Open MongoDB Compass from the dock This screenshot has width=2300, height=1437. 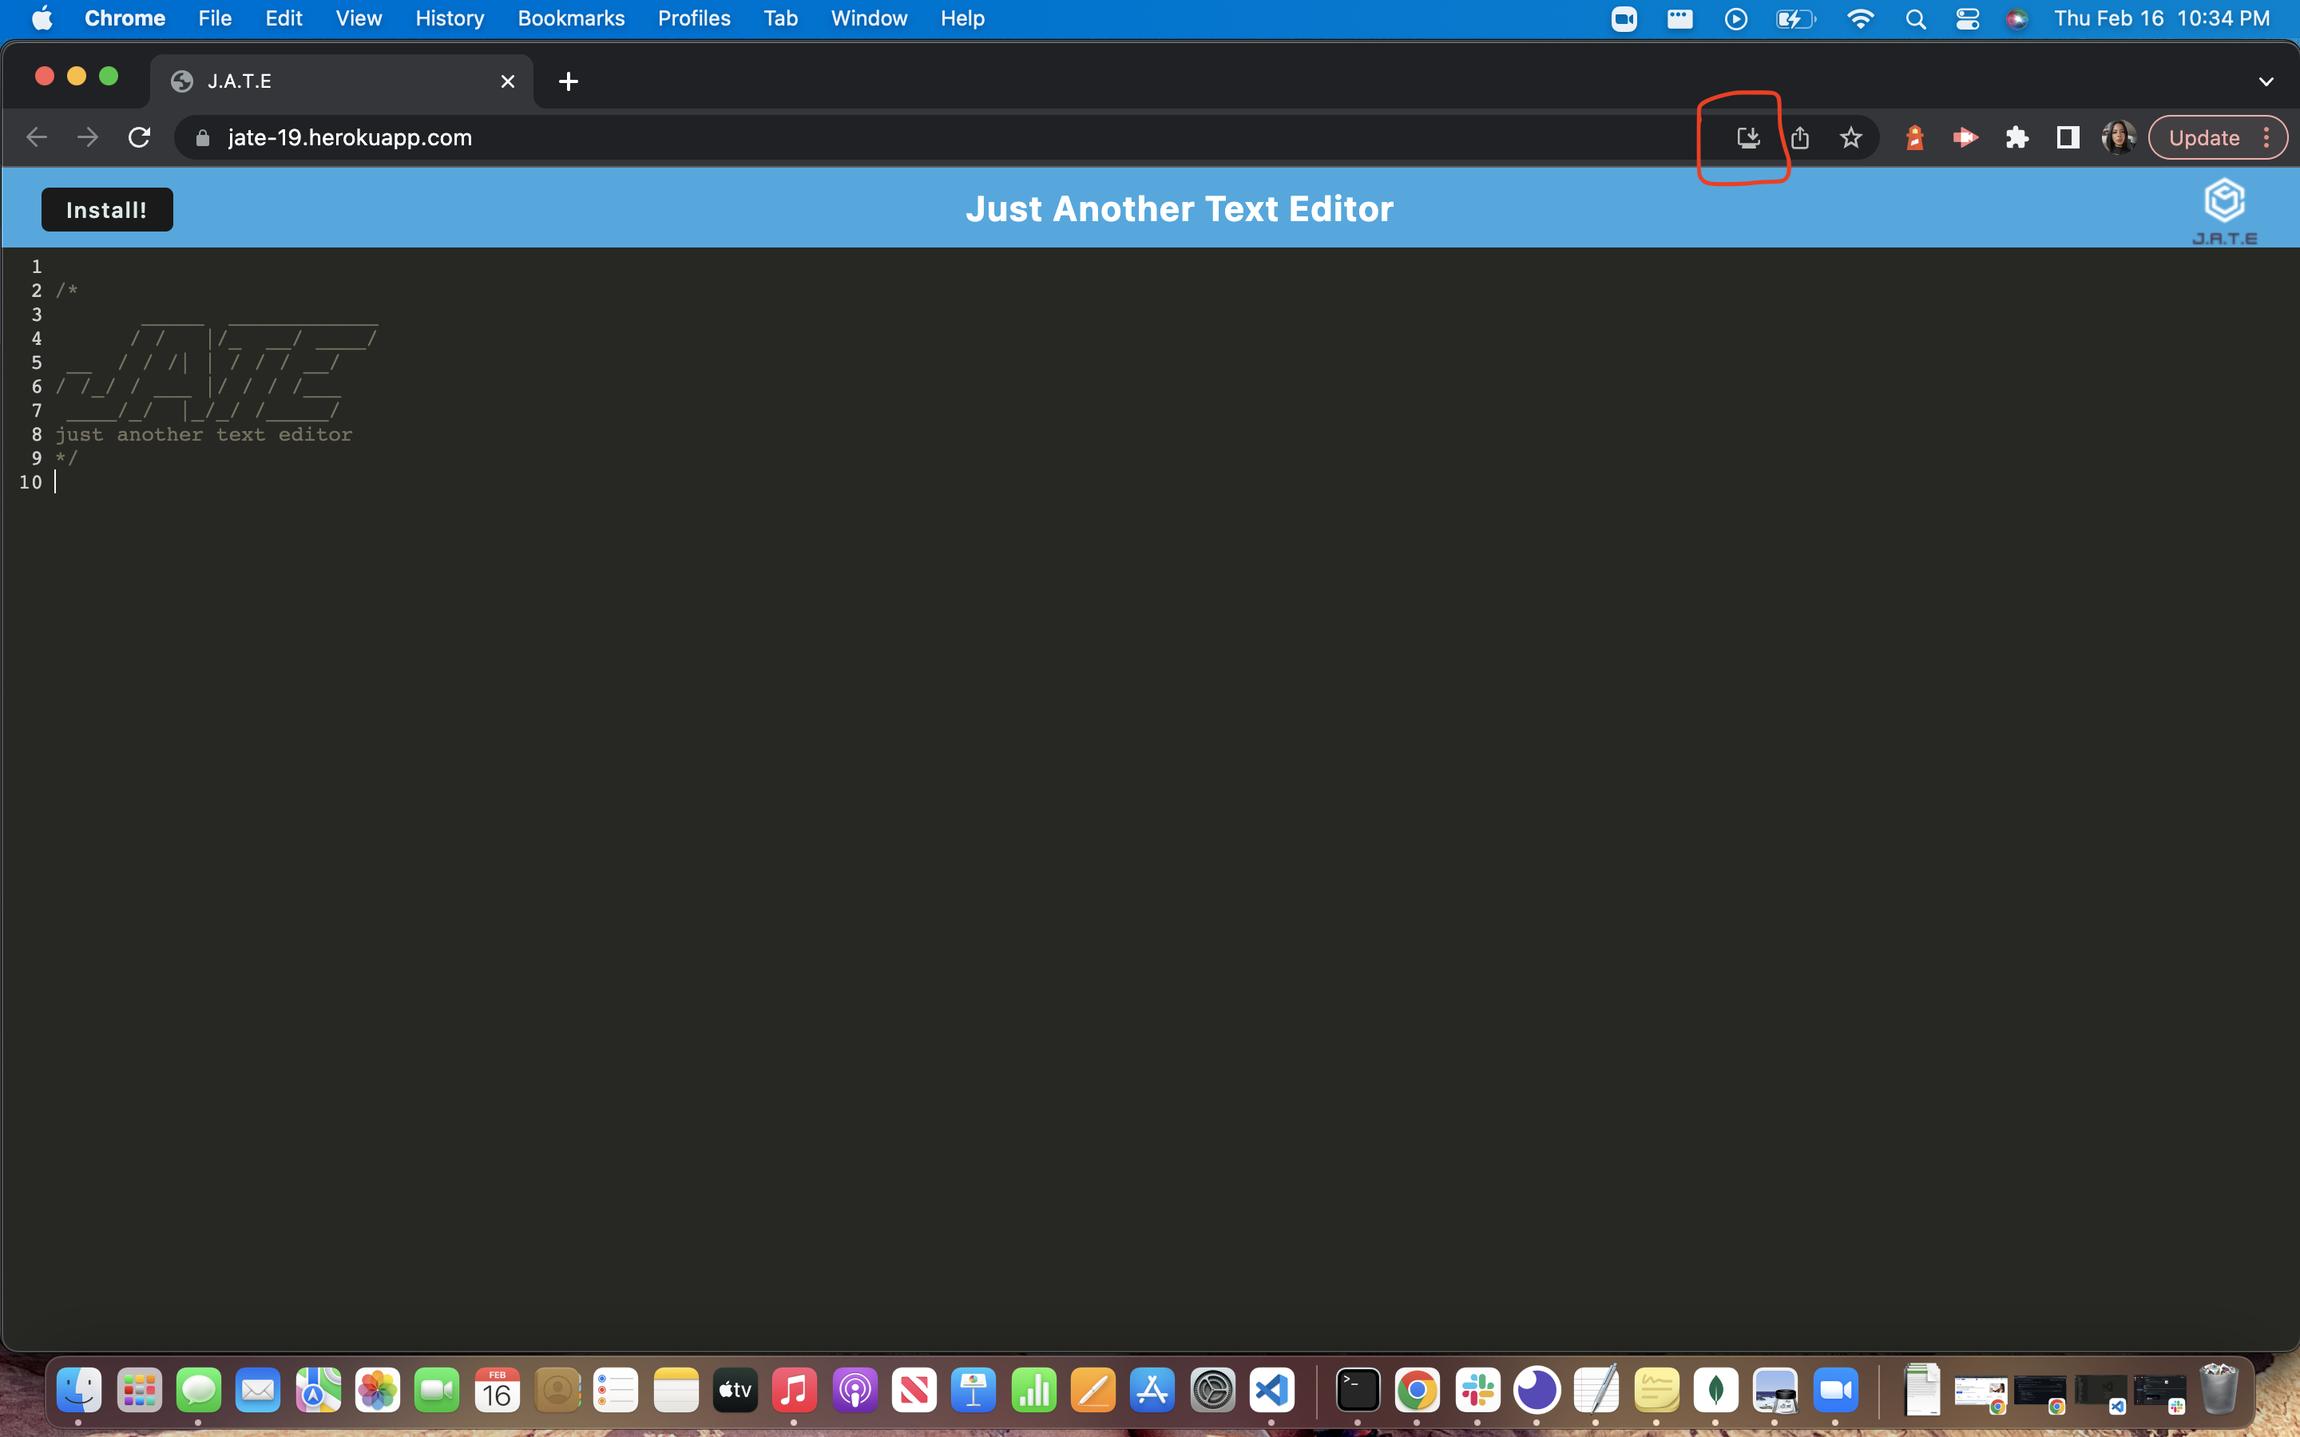click(1717, 1389)
